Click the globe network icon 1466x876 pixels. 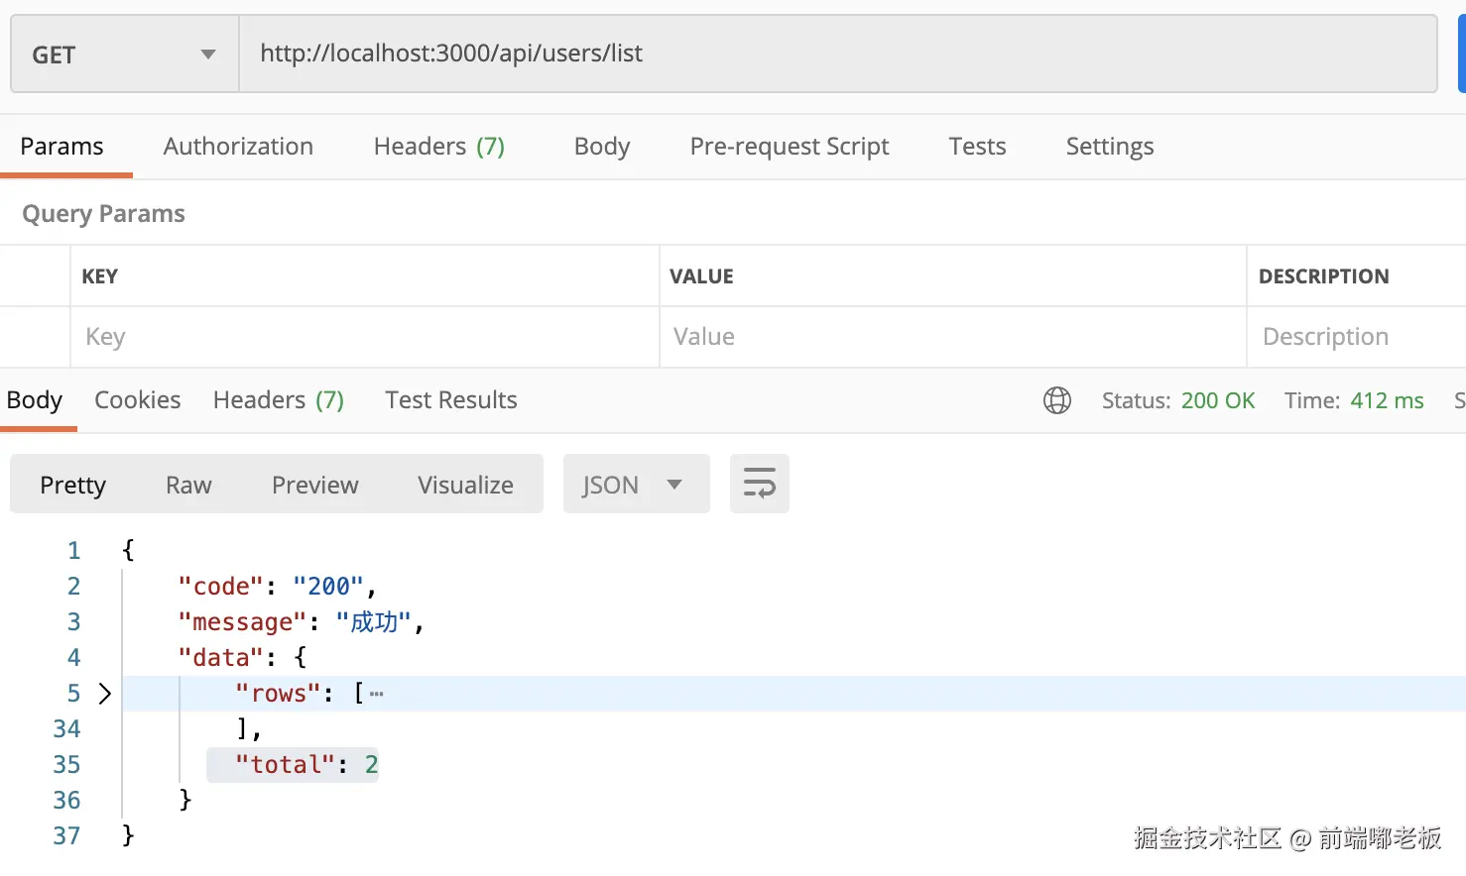[1057, 400]
